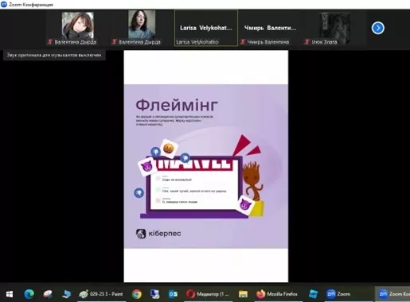This screenshot has width=410, height=302.
Task: Open File Explorer folder icon in taskbar
Action: [243, 294]
